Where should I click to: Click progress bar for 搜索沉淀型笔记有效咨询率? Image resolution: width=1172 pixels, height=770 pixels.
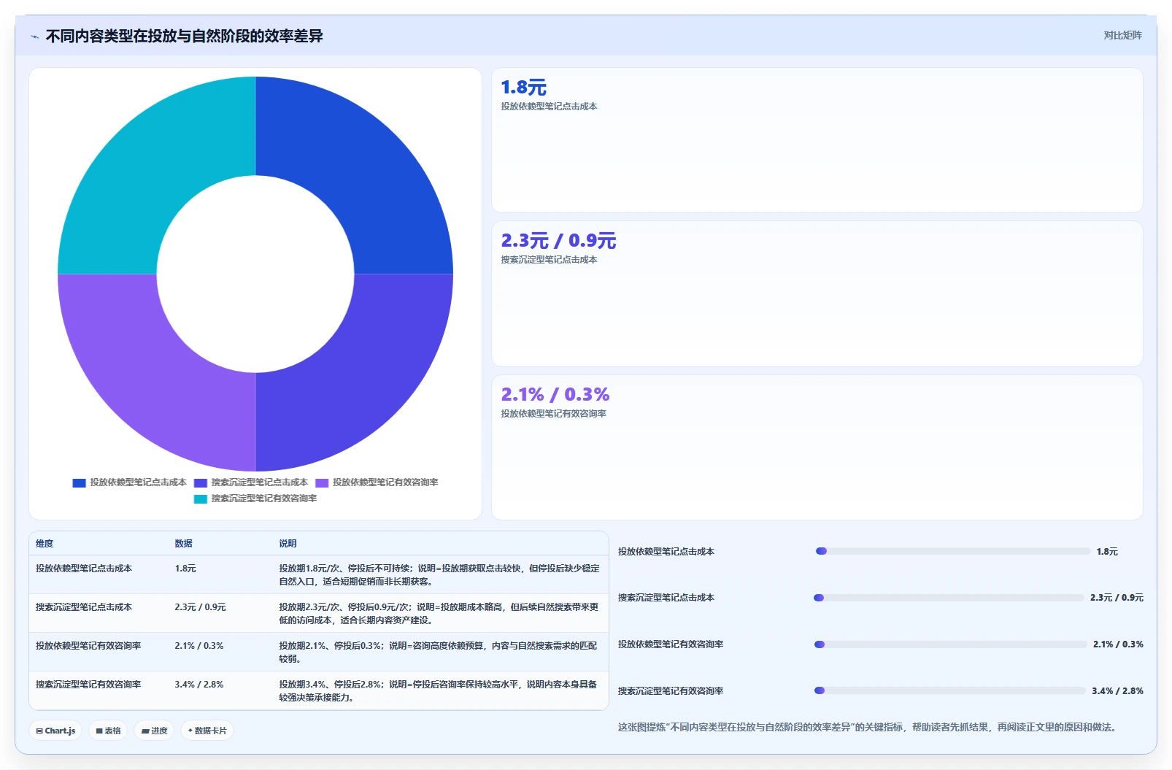950,690
